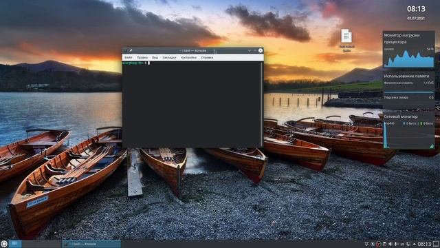Select the bash — Konsole taskbar entry
Screen dimensions: 440x248
coord(91,244)
